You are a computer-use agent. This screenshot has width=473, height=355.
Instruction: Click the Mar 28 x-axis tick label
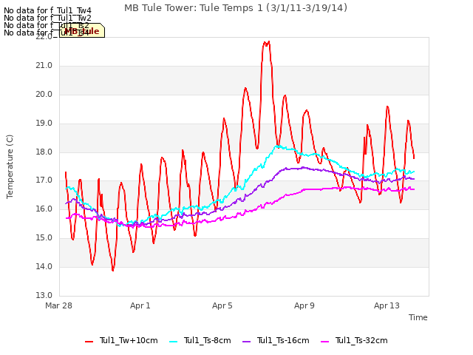59,305
